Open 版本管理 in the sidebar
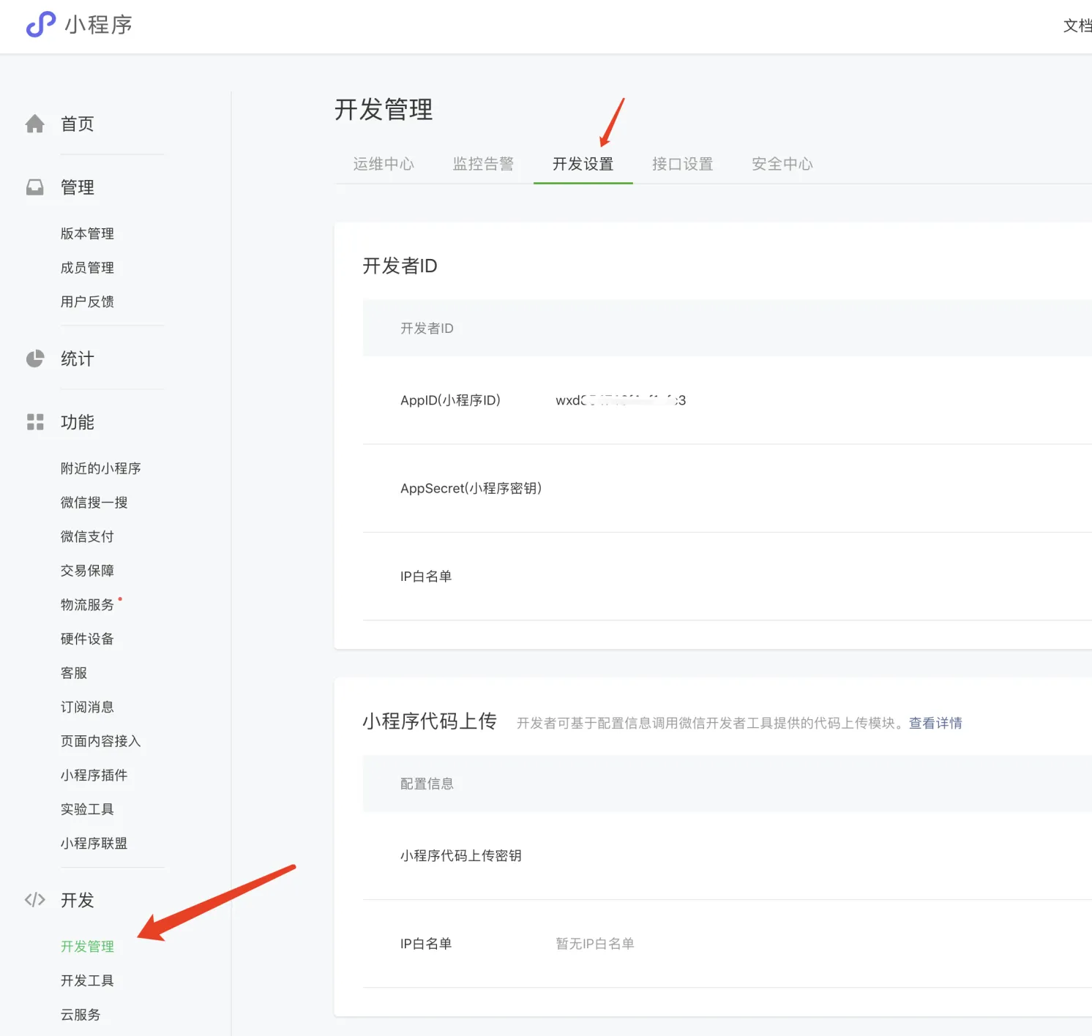The width and height of the screenshot is (1092, 1036). coord(87,233)
